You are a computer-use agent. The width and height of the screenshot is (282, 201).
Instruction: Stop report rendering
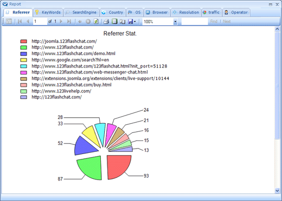[88, 22]
